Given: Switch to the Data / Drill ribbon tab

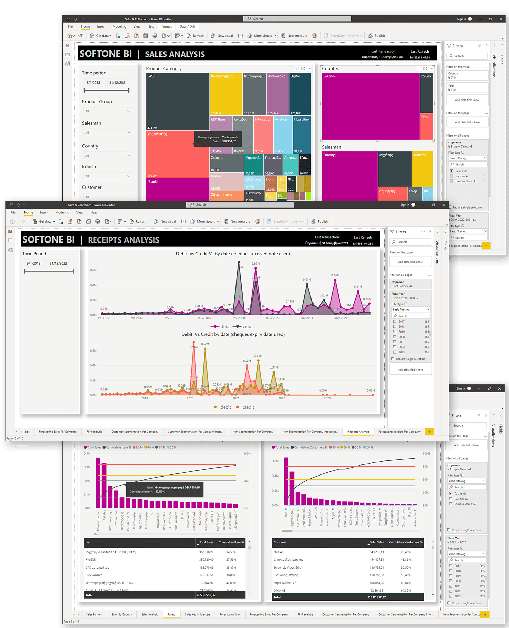Looking at the screenshot, I should [x=187, y=26].
